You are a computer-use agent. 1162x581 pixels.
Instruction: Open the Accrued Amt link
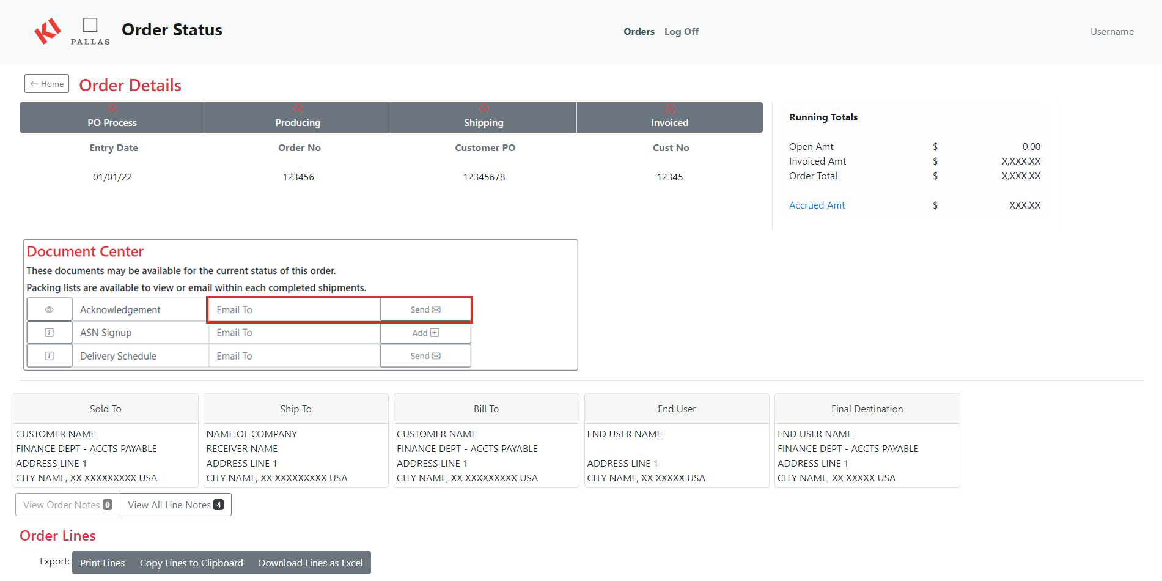tap(817, 205)
